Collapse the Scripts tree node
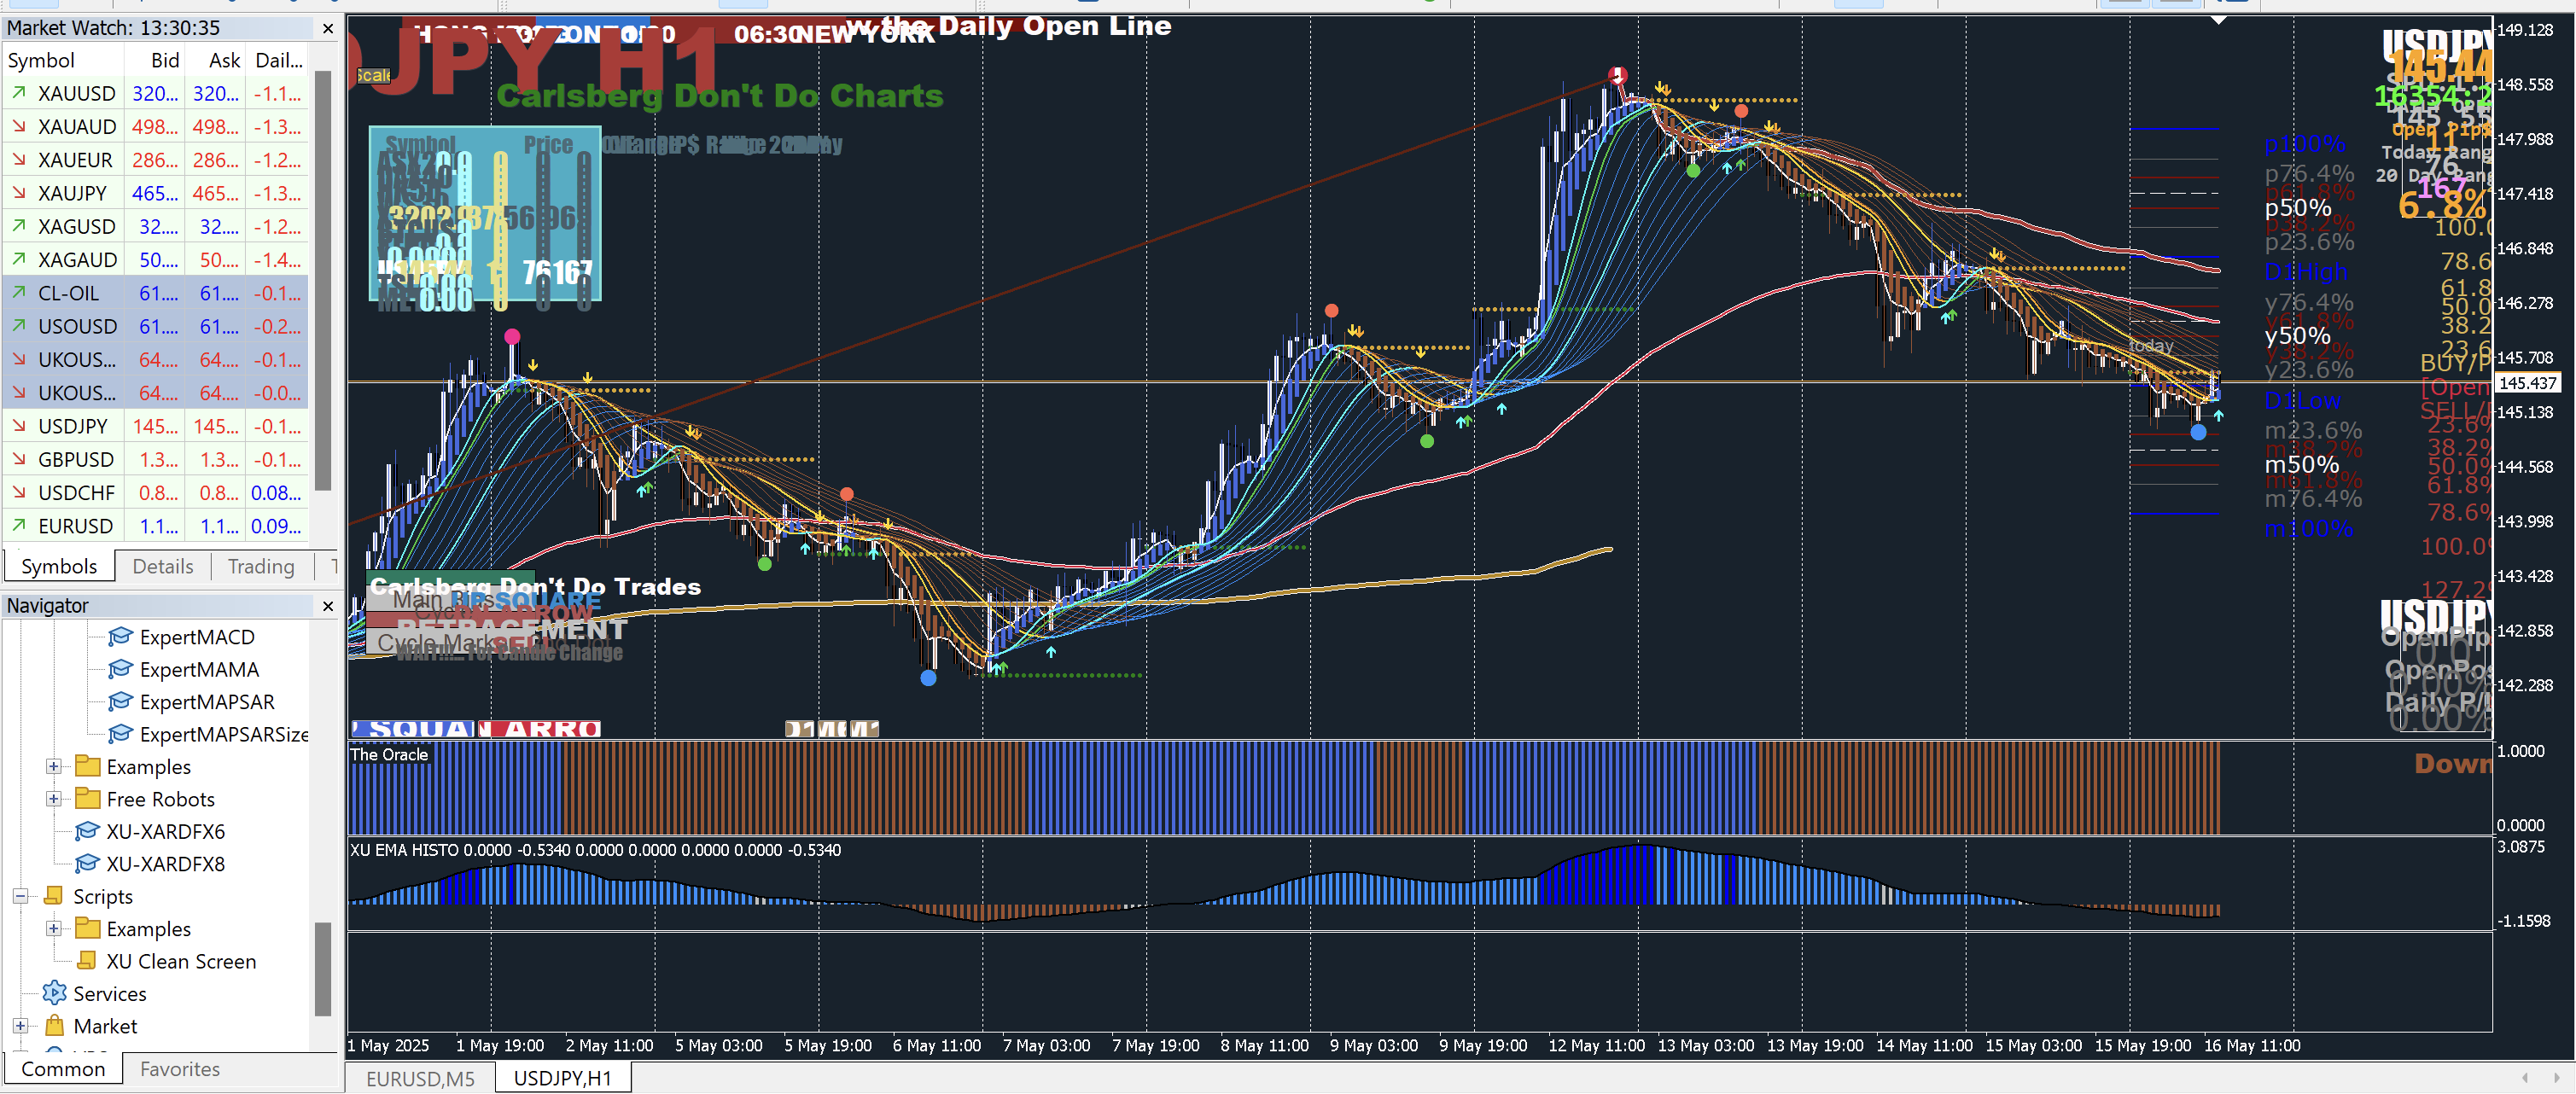The width and height of the screenshot is (2576, 1094). tap(20, 896)
